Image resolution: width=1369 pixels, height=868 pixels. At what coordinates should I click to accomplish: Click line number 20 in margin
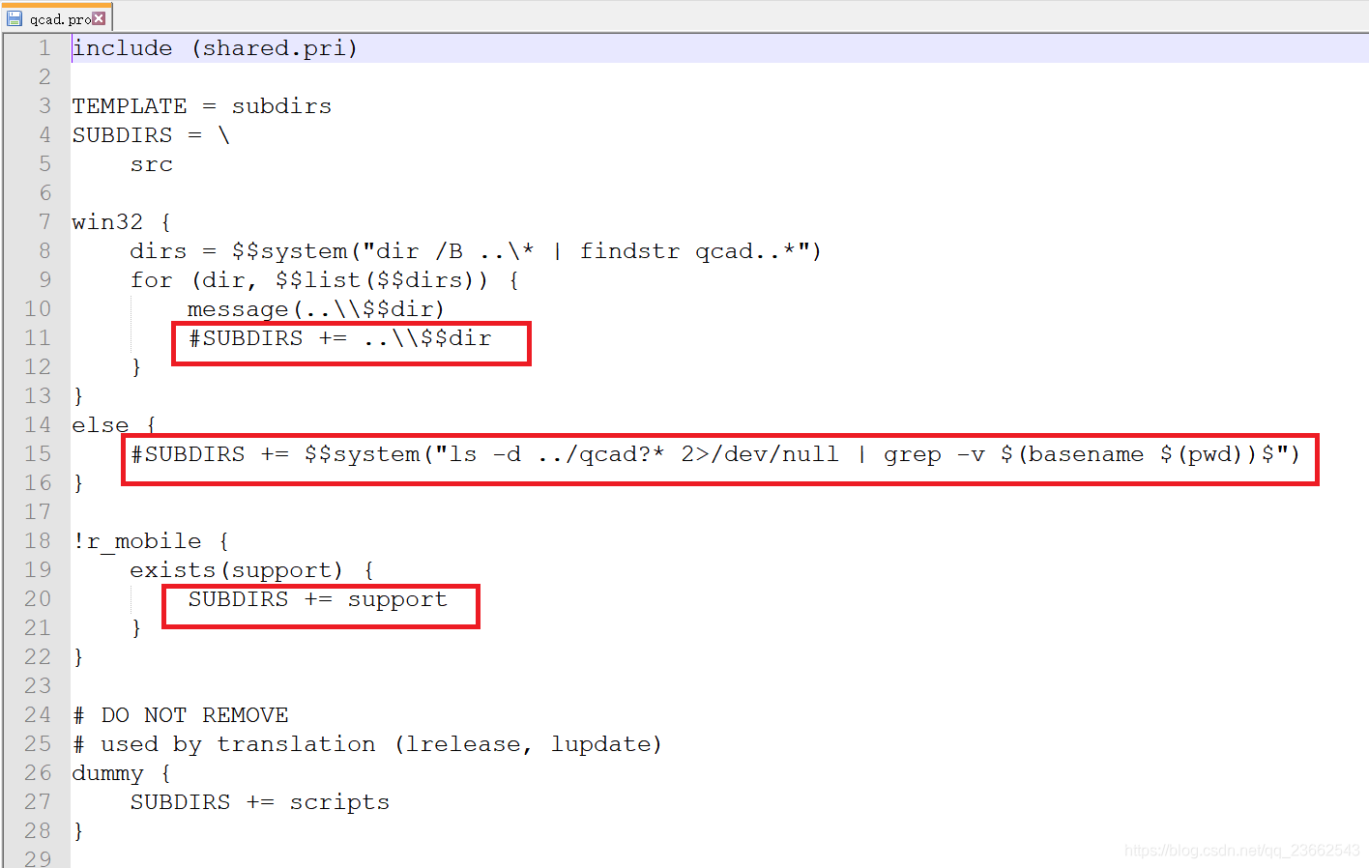(38, 599)
